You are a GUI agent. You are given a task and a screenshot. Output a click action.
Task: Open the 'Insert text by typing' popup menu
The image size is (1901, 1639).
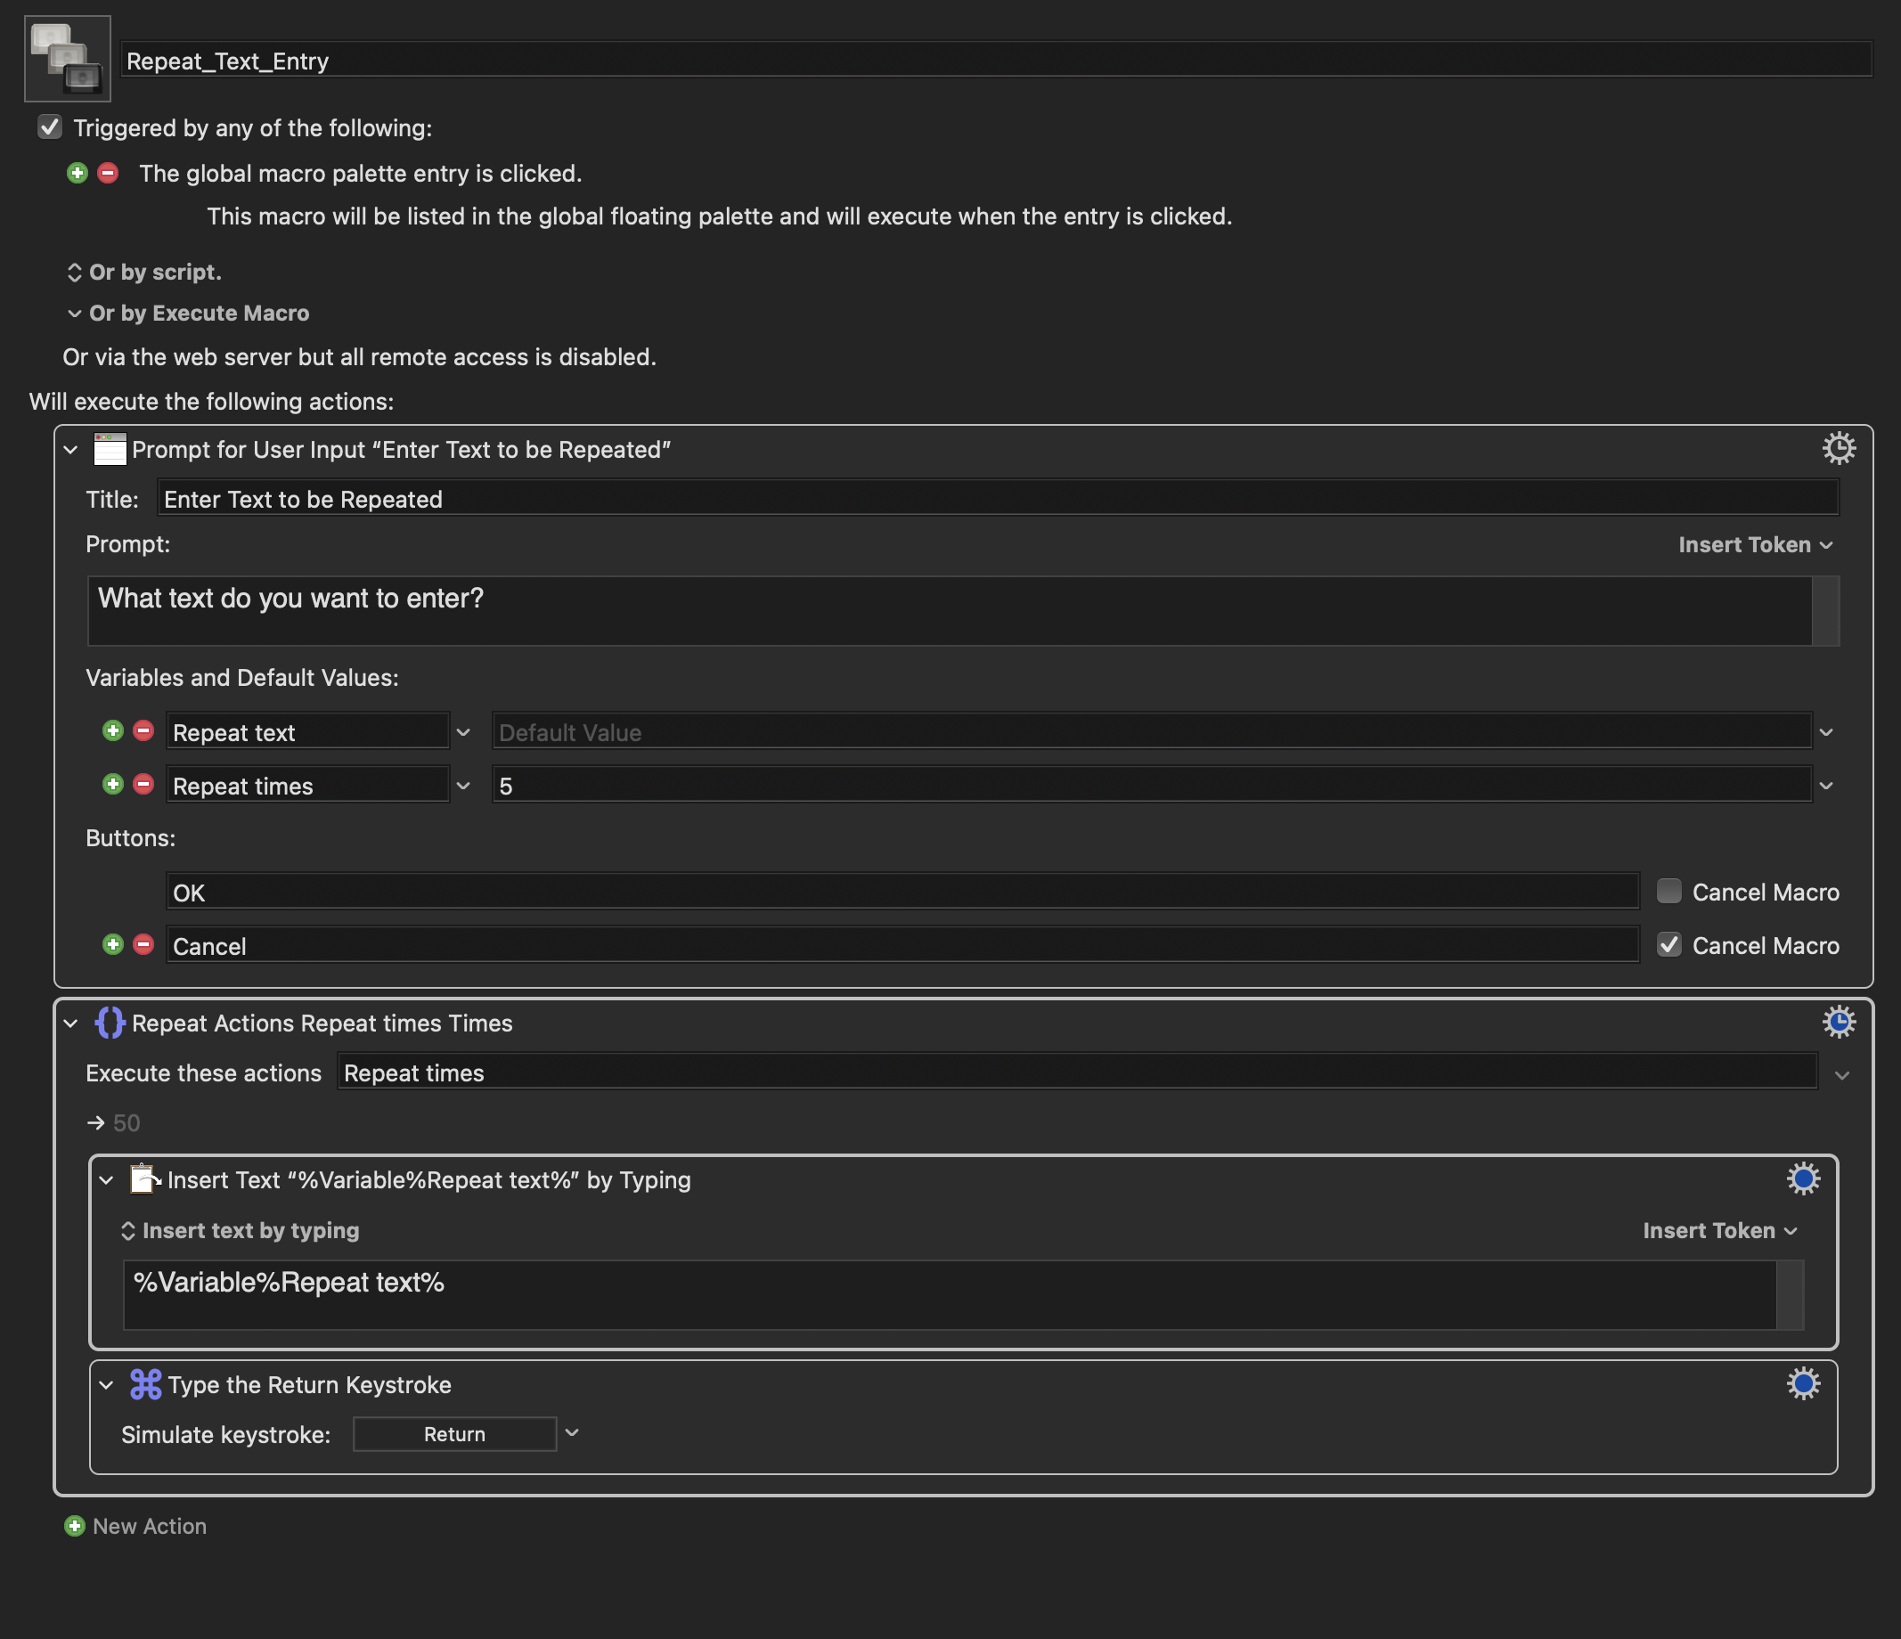click(241, 1231)
